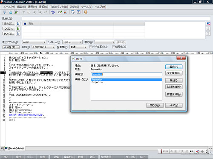The height and width of the screenshot is (159, 213).
Task: Click the 見出し subject input field
Action: (116, 19)
